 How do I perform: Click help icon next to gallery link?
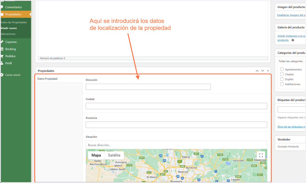293,40
